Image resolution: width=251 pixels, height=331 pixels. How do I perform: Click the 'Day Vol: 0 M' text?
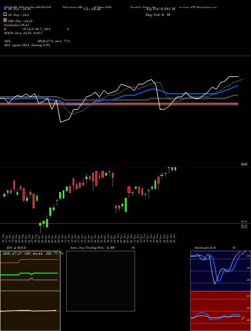(158, 15)
